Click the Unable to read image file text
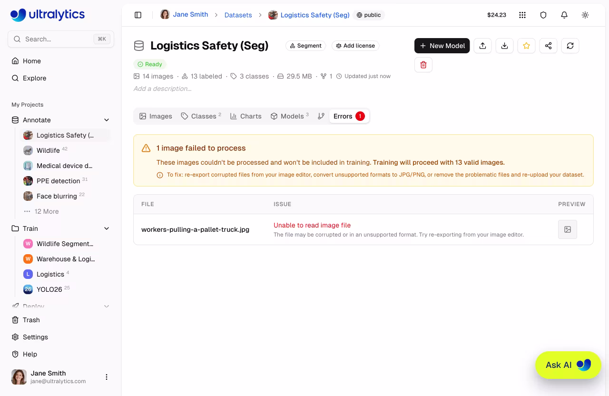This screenshot has width=609, height=396. pos(312,225)
